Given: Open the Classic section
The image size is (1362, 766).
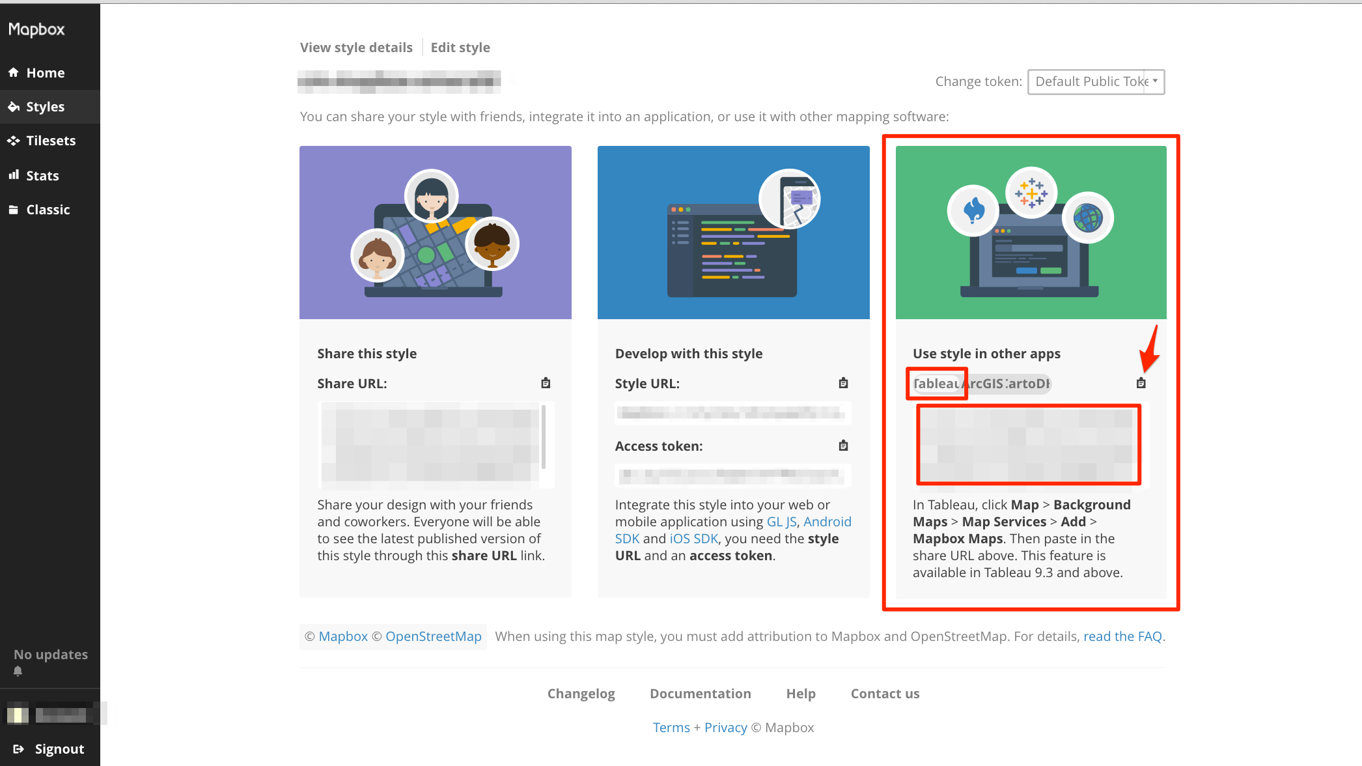Looking at the screenshot, I should coord(48,210).
